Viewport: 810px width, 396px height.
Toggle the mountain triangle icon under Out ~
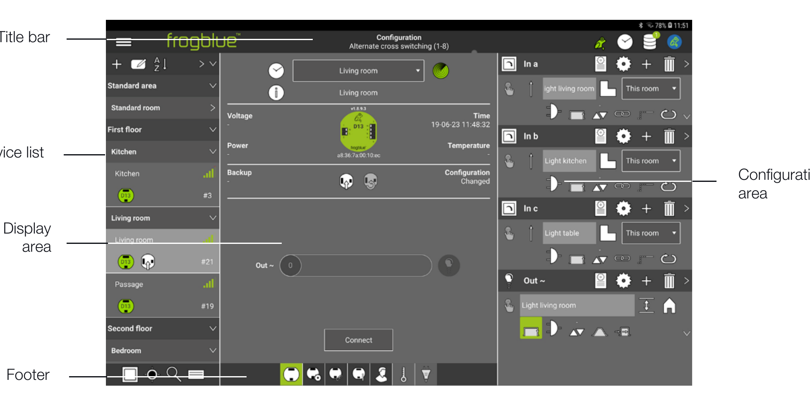click(599, 332)
